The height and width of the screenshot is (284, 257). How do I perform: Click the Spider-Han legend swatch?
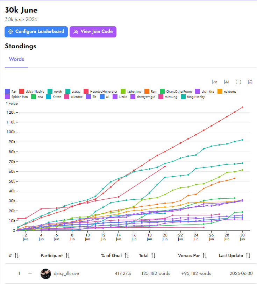[7, 97]
